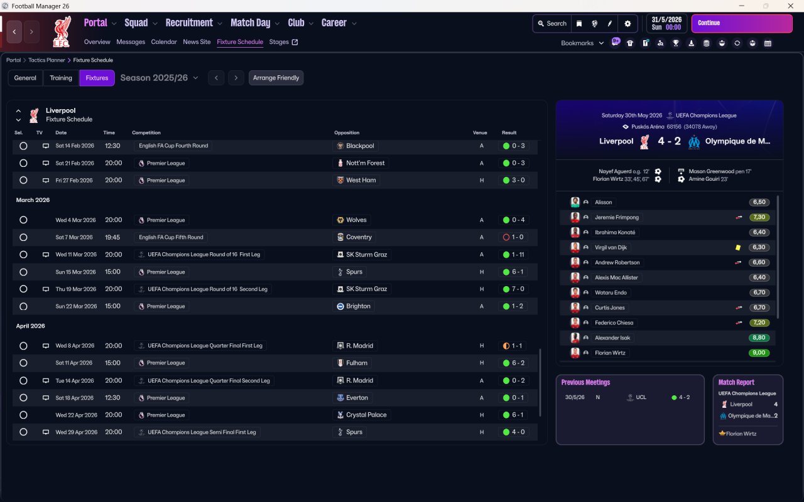This screenshot has width=804, height=502.
Task: Open settings gear in the top toolbar
Action: point(627,24)
